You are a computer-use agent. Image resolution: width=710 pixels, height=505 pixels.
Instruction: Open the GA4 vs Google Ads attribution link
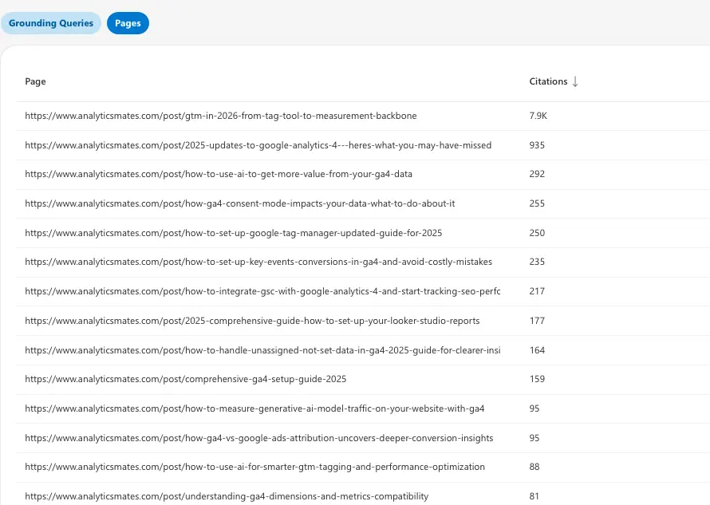click(260, 437)
